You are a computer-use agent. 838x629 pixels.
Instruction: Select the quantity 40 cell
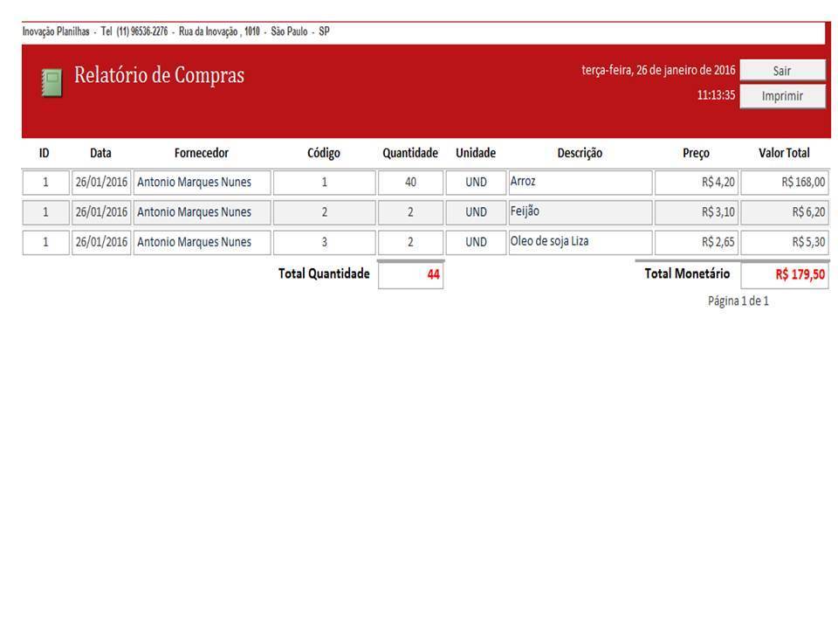pyautogui.click(x=410, y=183)
